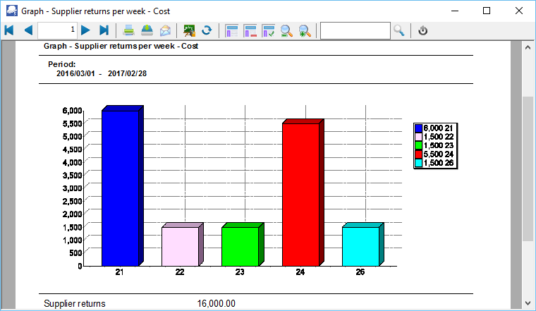Click the vertical scrollbar up arrow
Viewport: 536px width, 311px height.
[x=527, y=47]
